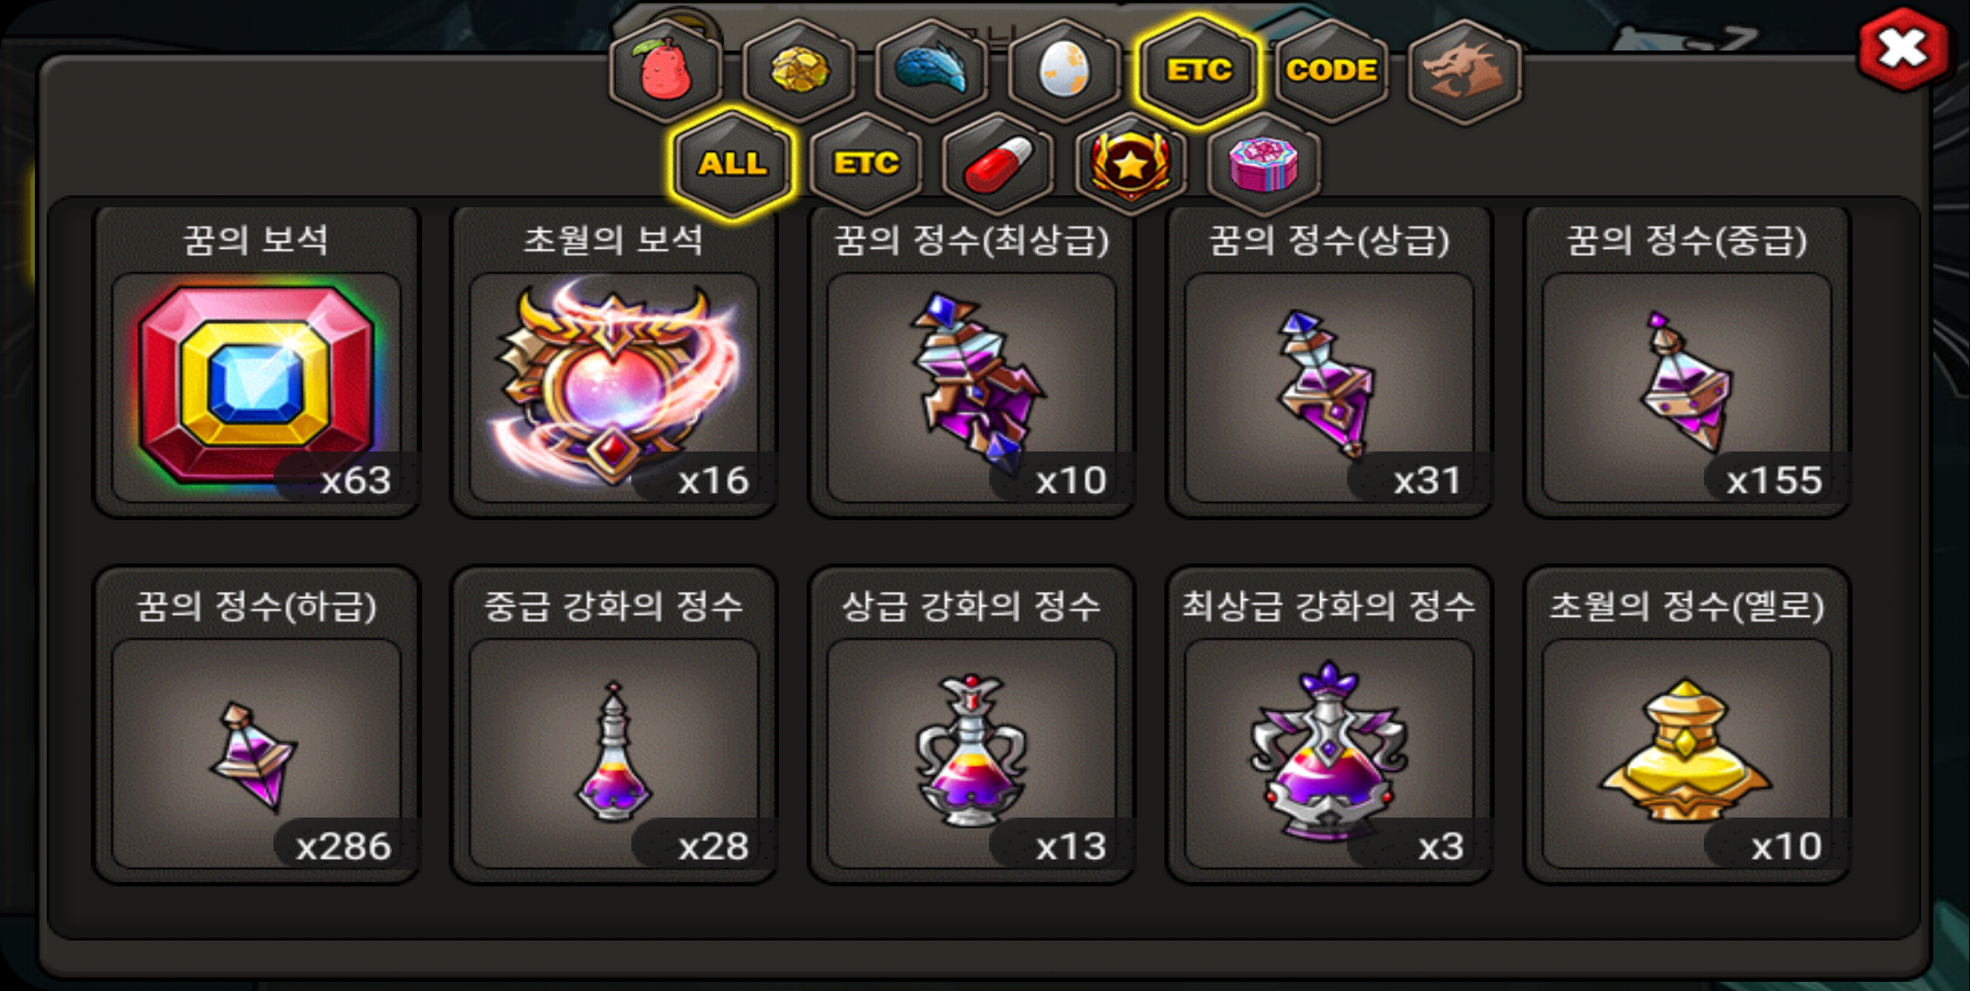Image resolution: width=1970 pixels, height=991 pixels.
Task: Open the brown dragon head category
Action: 1464,70
